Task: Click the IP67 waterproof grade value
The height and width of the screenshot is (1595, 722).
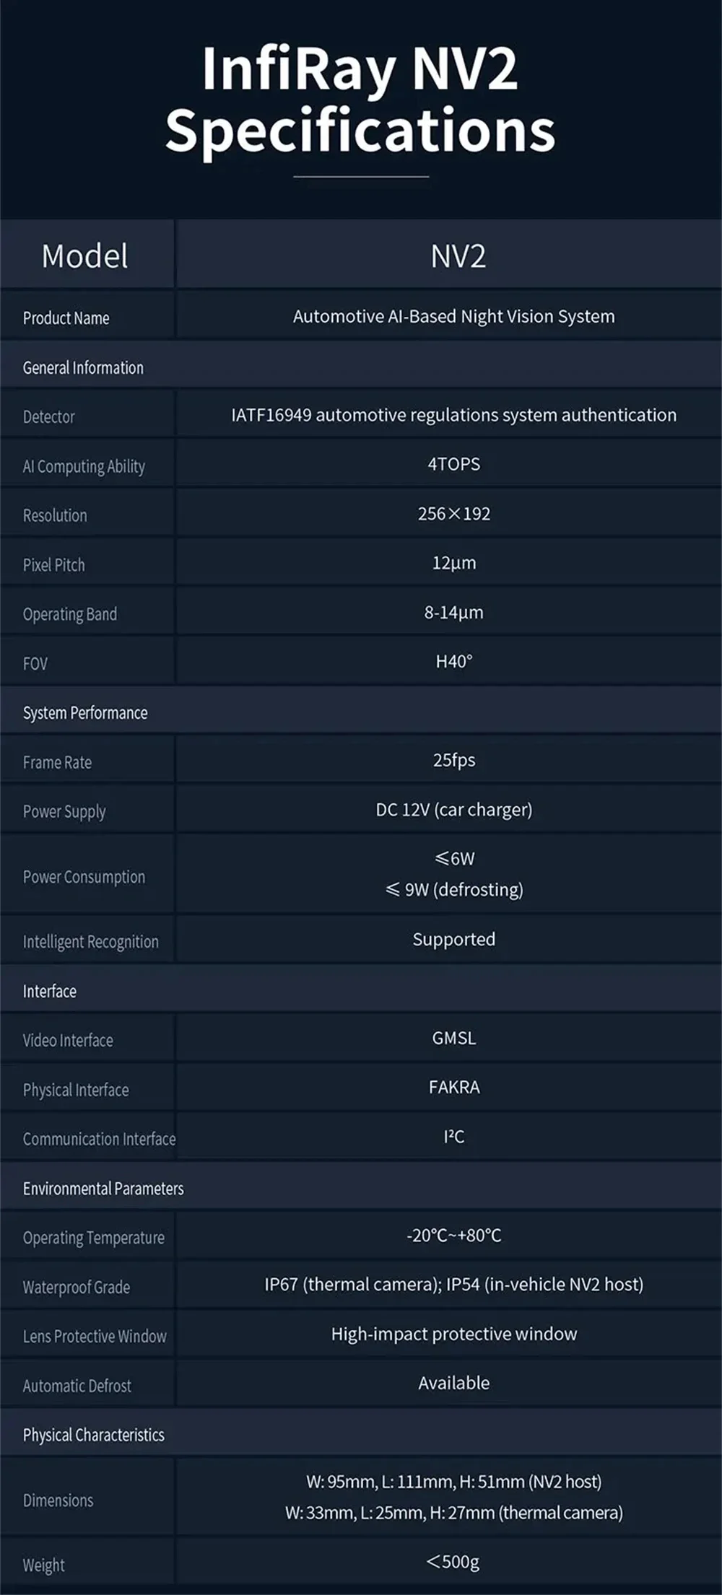Action: tap(453, 1284)
